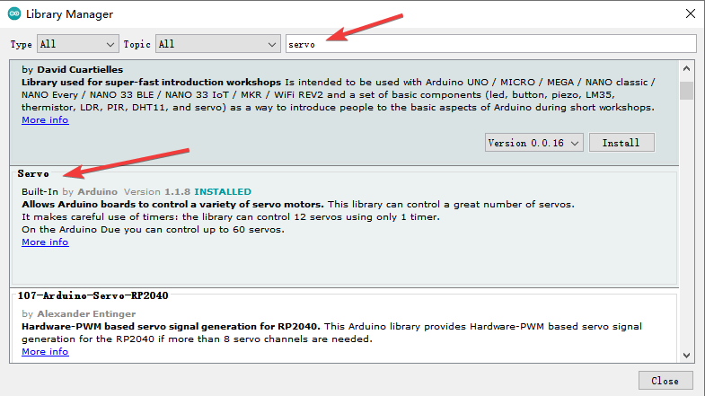Viewport: 705px width, 396px height.
Task: Click 'Library used for super-fast introduction workshops'
Action: (x=151, y=83)
